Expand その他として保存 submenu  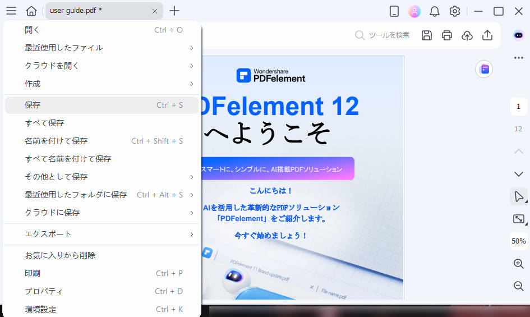click(x=102, y=177)
